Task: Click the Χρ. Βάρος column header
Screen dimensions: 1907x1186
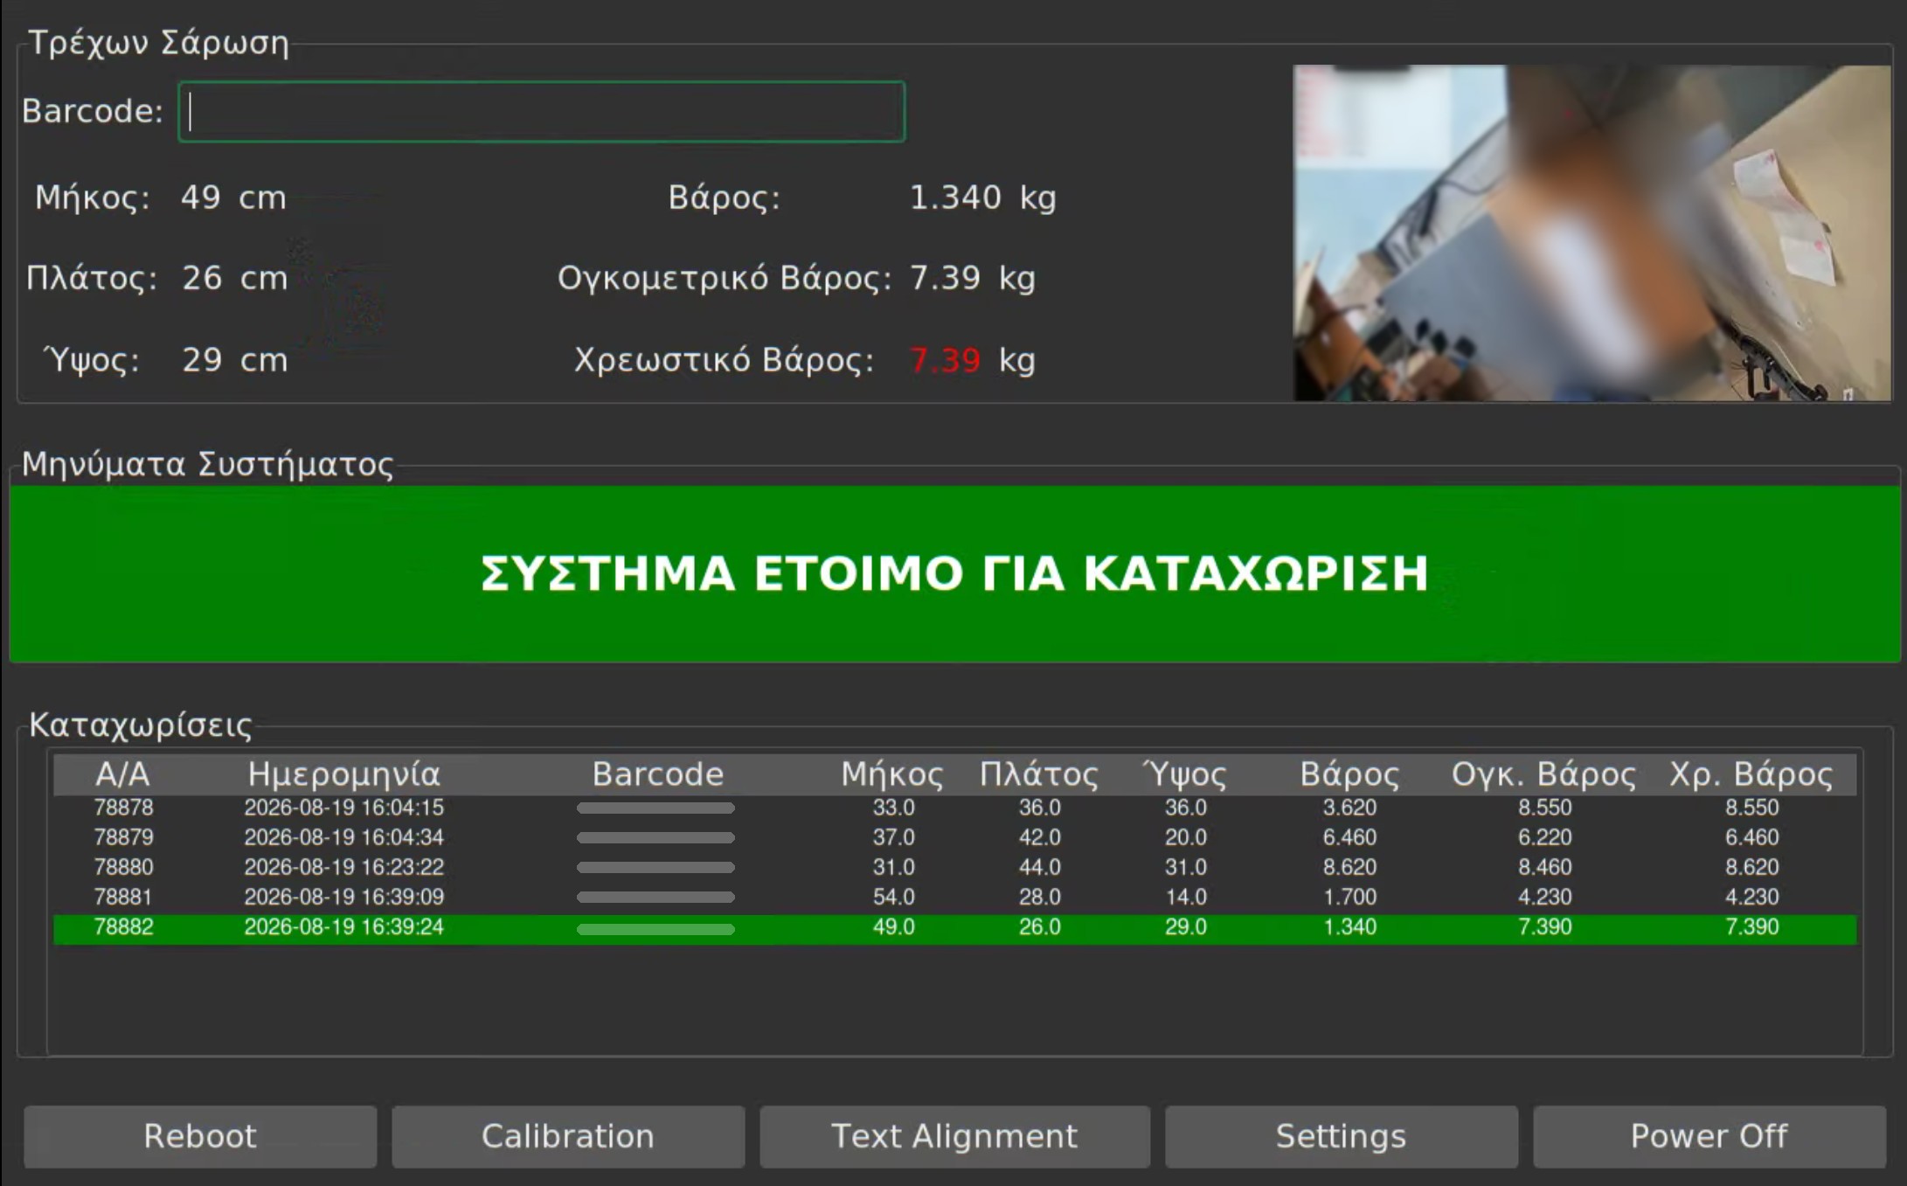Action: 1751,774
